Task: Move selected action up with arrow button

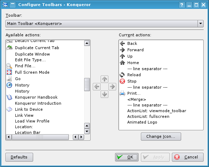Action: (x=104, y=79)
